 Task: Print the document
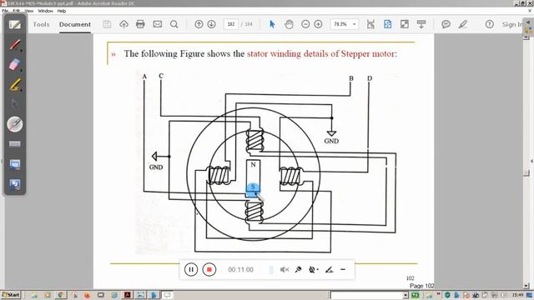coord(140,24)
